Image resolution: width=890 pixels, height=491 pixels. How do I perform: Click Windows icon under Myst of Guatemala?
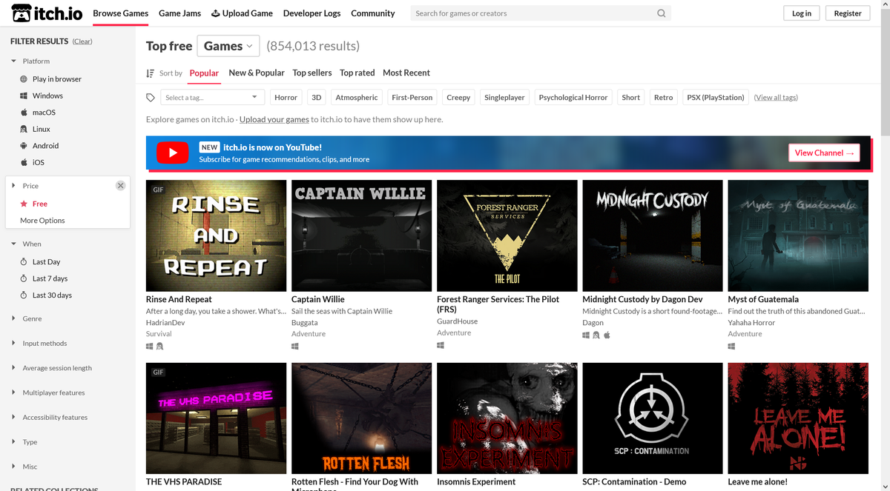(x=731, y=346)
